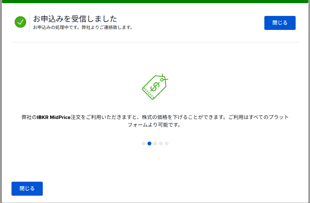Click the top-right 閉じる button
Viewport: 310px width, 203px height.
click(280, 23)
